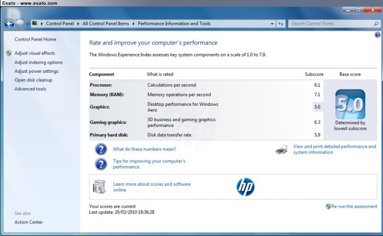Click the Disk data transfer rate text
This screenshot has width=383, height=236.
click(x=169, y=135)
